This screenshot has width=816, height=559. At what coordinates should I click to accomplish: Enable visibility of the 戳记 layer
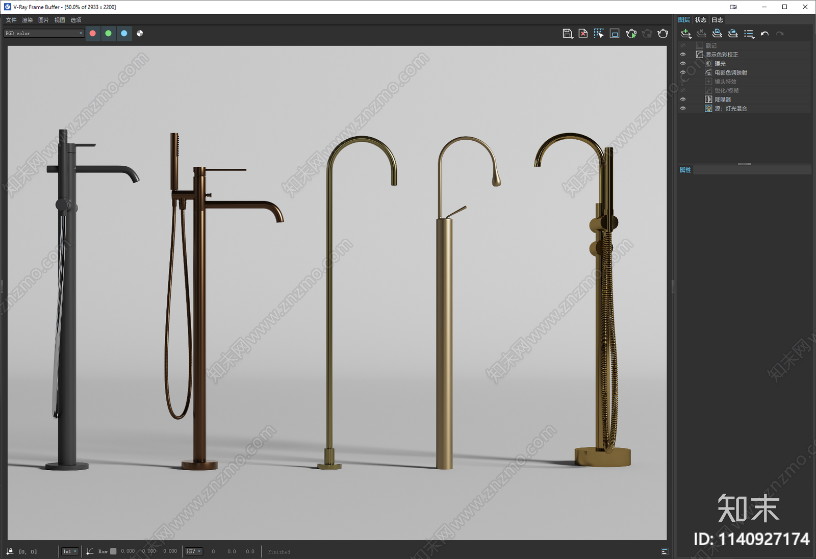click(x=683, y=45)
